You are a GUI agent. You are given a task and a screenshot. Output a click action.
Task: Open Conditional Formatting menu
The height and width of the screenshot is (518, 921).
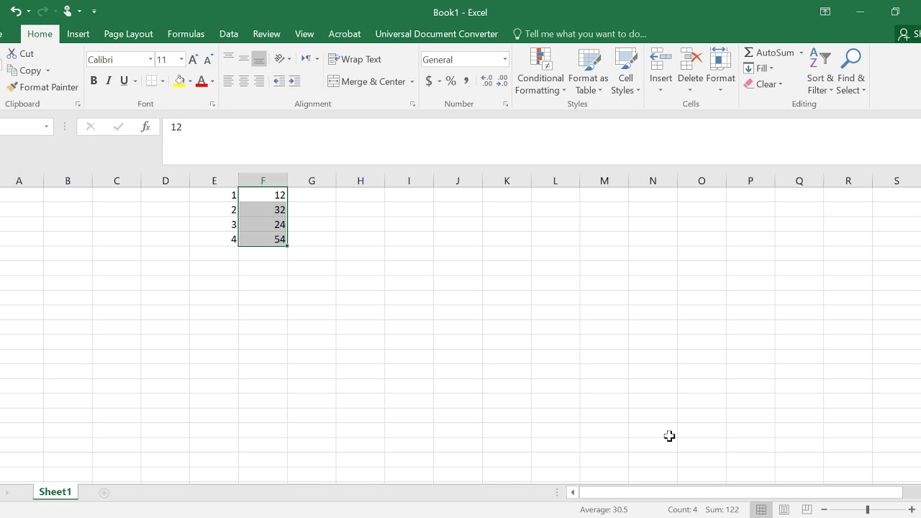click(x=540, y=72)
